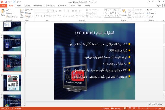Toggle left text alignment
Image resolution: width=165 pixels, height=110 pixels.
(x=64, y=16)
